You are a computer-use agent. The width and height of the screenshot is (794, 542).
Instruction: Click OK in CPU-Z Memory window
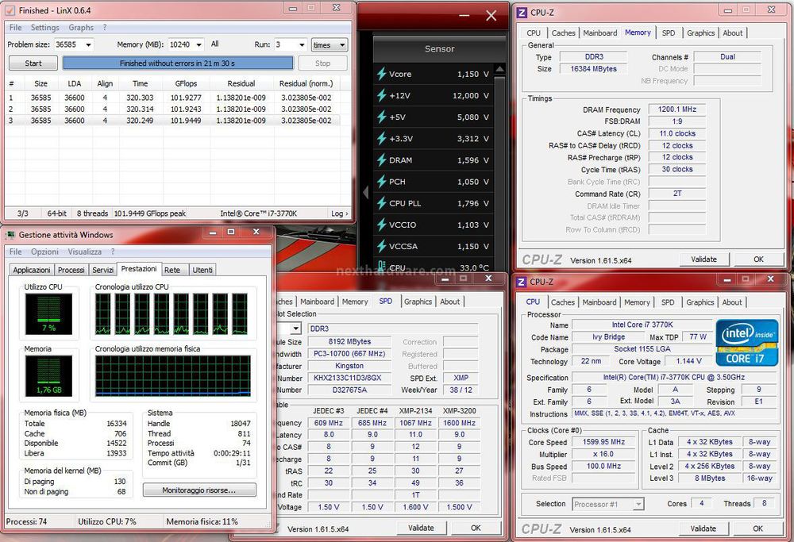[x=758, y=259]
